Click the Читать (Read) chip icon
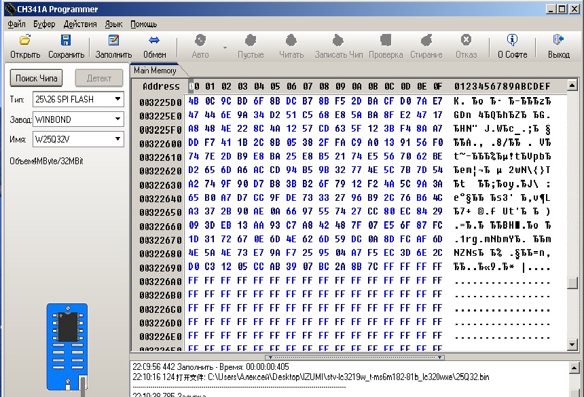Screen dimensions: 584x397 (291, 41)
